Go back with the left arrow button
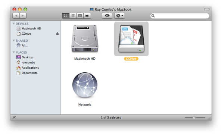The image size is (222, 135). pyautogui.click(x=16, y=16)
